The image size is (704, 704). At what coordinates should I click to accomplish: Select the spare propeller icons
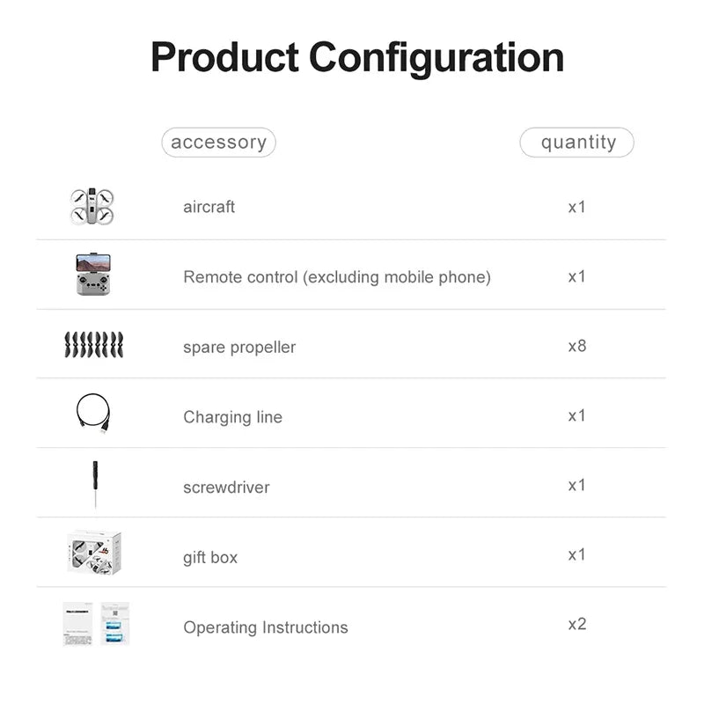(93, 344)
